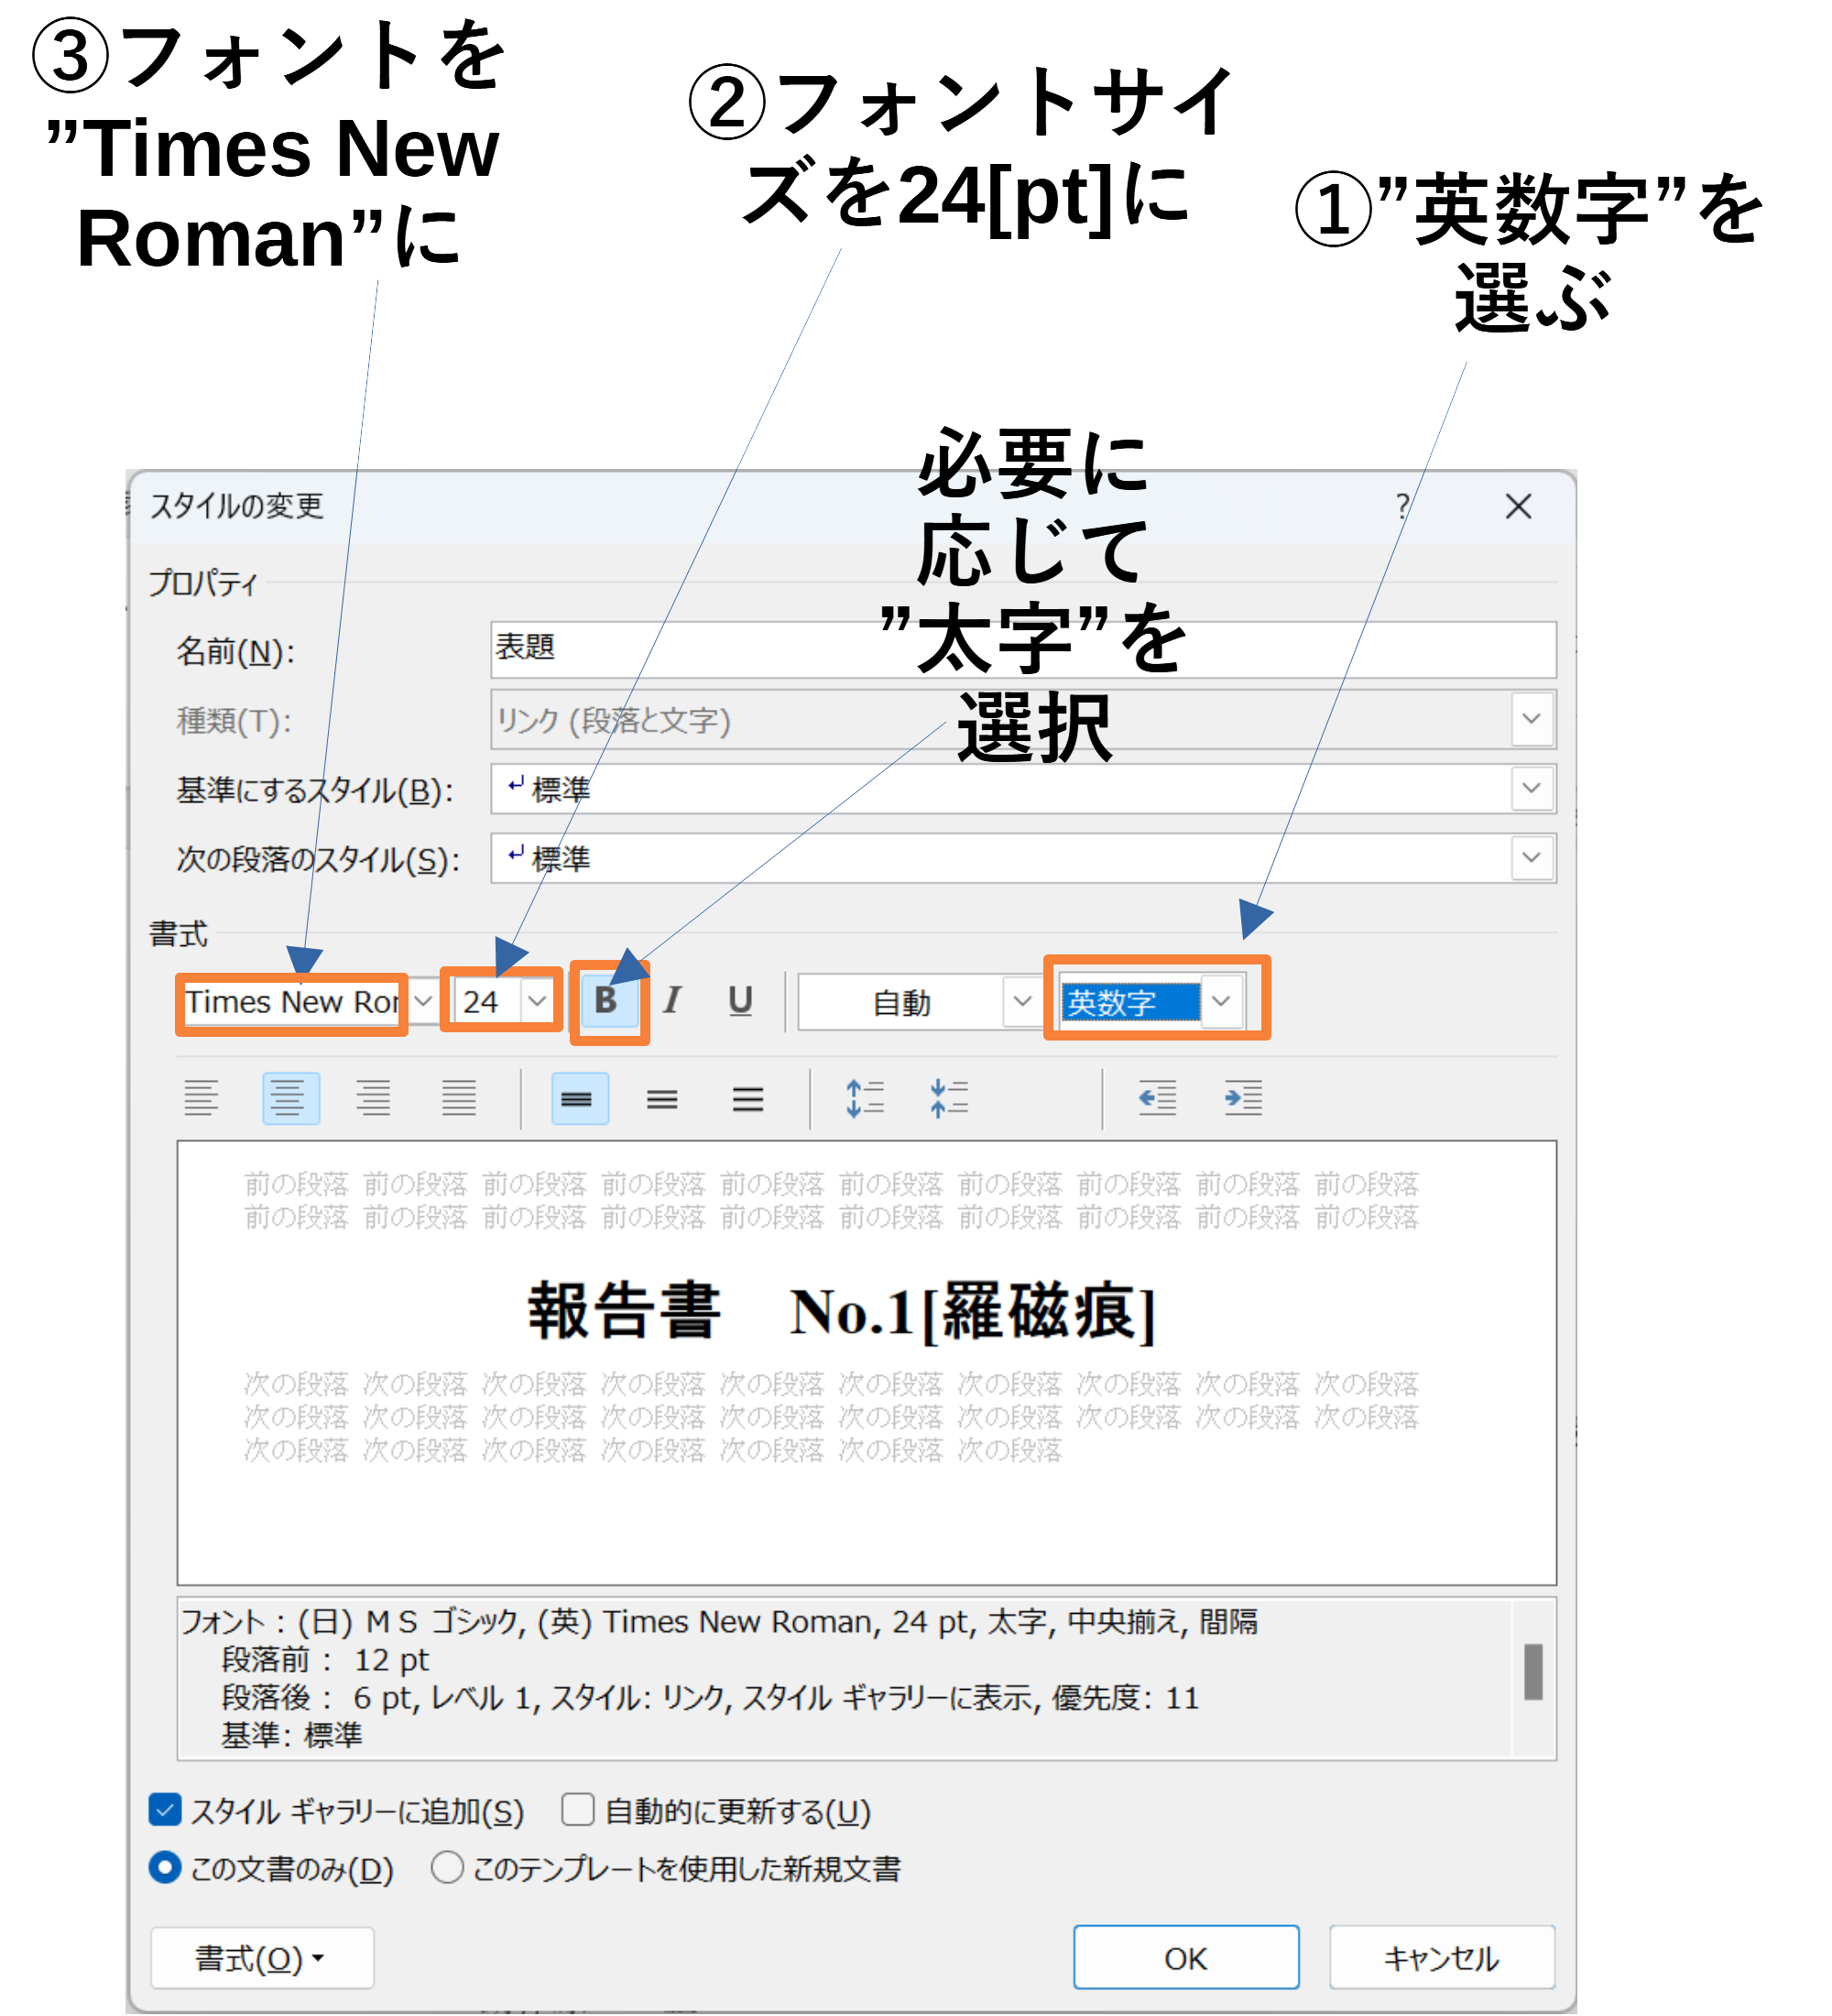Viewport: 1832px width, 2016px height.
Task: Apply justified alignment icon
Action: pos(460,1099)
